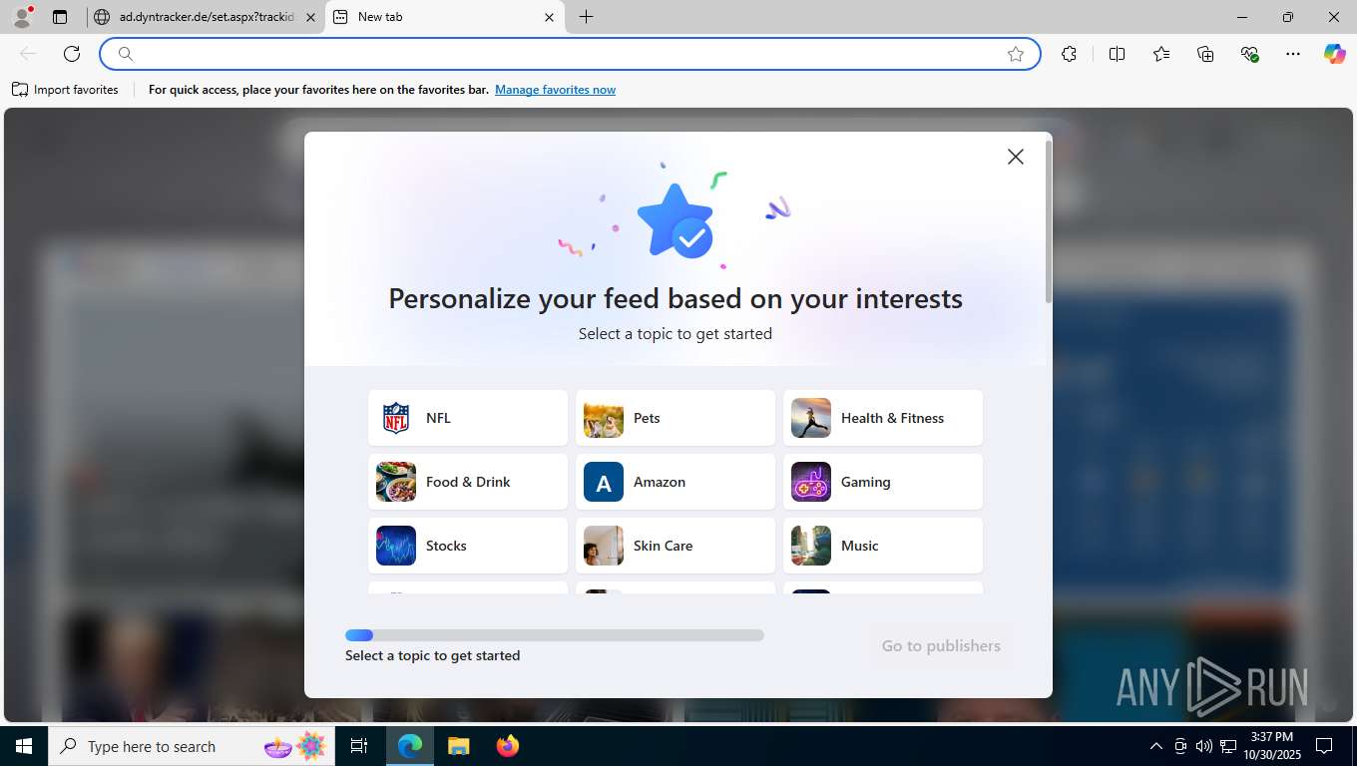Open the Collections icon
Screen dimensions: 1357x766
(x=1205, y=54)
